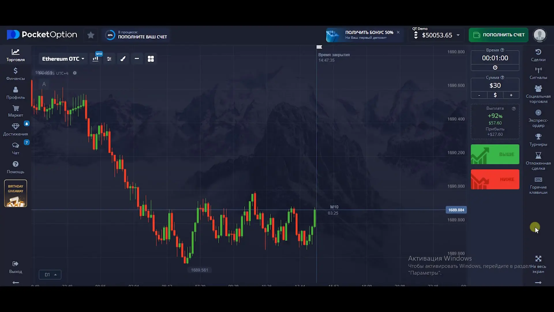The width and height of the screenshot is (554, 312).
Task: Expand the D1 timeframe selector
Action: pyautogui.click(x=50, y=274)
